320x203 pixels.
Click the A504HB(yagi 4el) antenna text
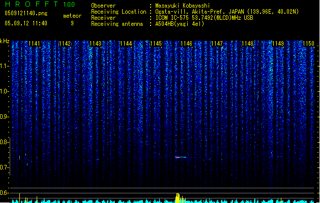(180, 24)
